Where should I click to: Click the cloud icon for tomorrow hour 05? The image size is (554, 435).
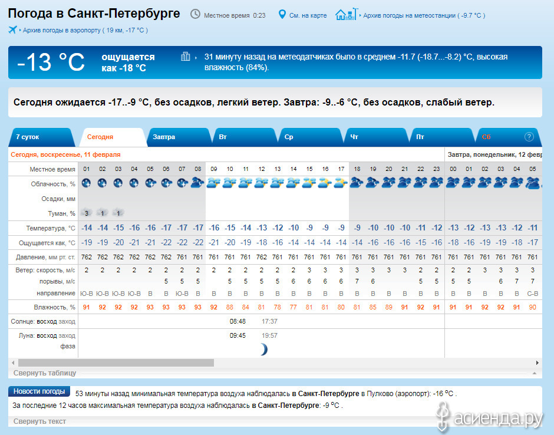pyautogui.click(x=532, y=183)
